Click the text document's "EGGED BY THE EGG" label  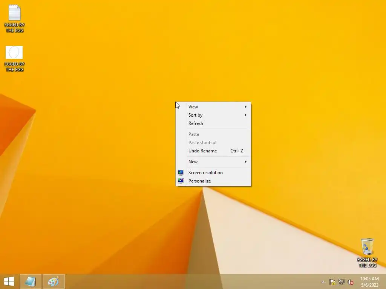15,27
